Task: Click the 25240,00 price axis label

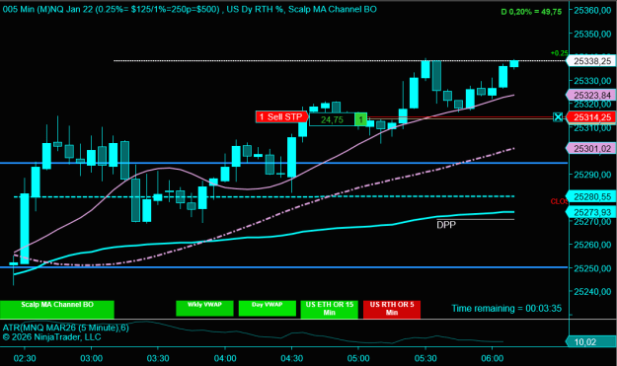Action: click(592, 292)
